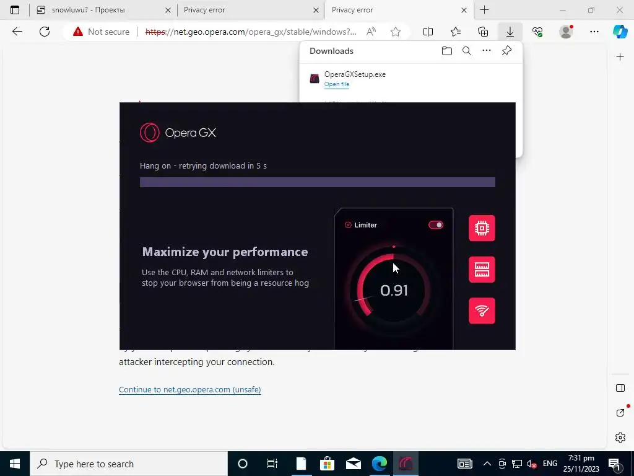634x476 pixels.
Task: Add sidebar item with plus icon
Action: point(620,57)
